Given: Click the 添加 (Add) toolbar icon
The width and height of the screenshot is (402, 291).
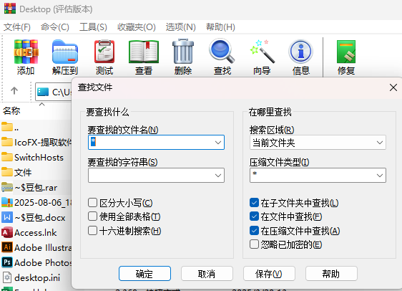Looking at the screenshot, I should 26,52.
